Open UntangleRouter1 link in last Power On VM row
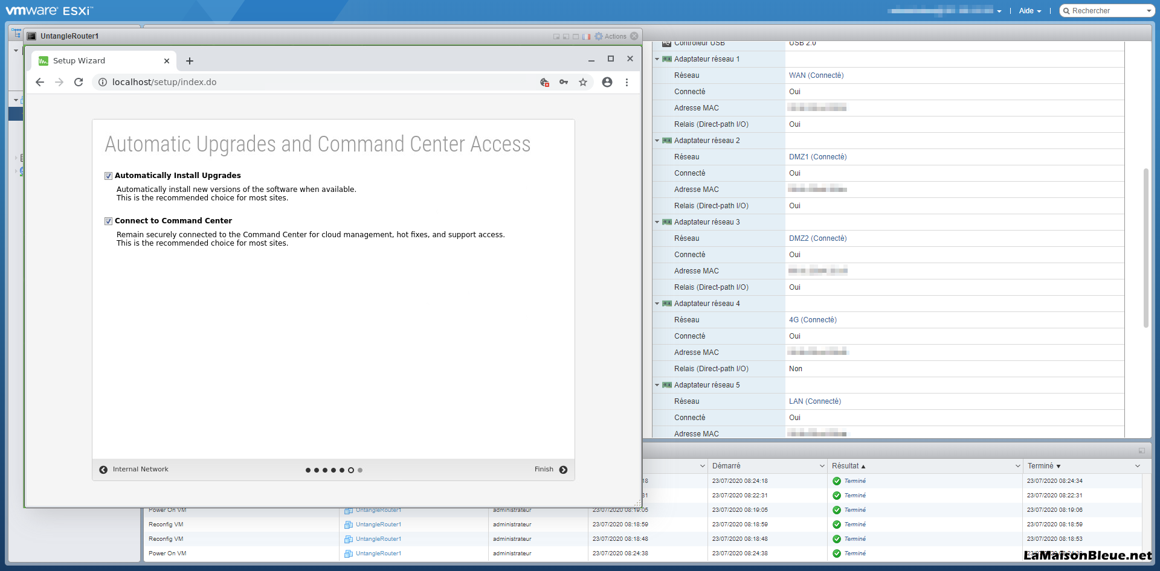Viewport: 1160px width, 571px height. pos(378,553)
